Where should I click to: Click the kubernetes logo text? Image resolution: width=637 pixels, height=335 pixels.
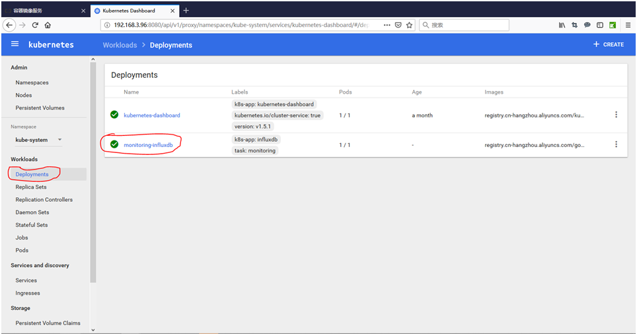click(x=51, y=45)
